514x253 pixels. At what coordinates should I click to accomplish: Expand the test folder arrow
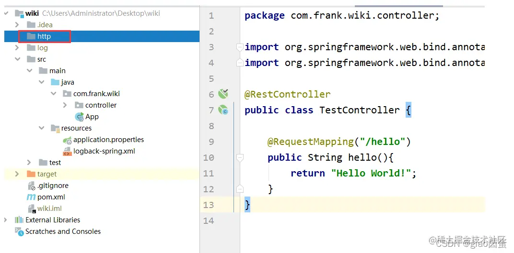click(x=30, y=163)
